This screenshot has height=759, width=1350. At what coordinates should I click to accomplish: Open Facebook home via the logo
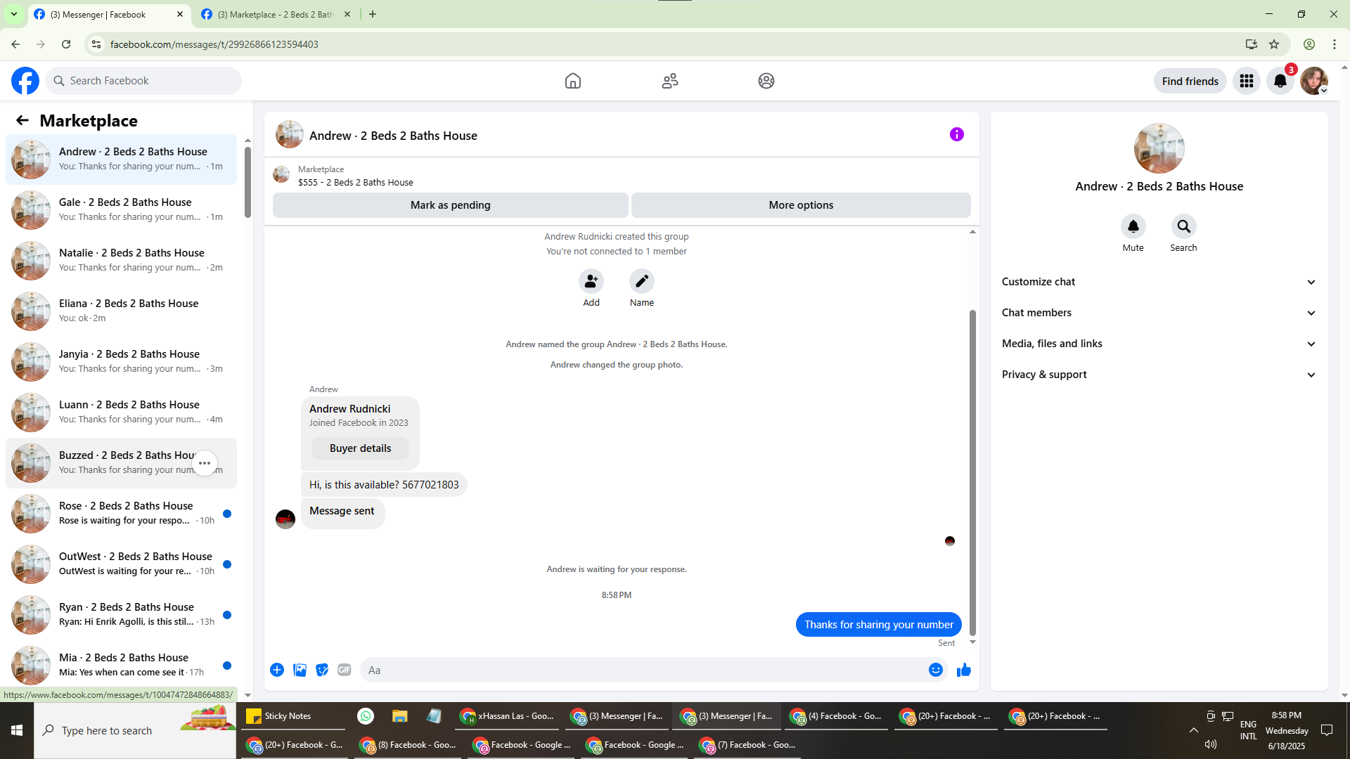click(25, 81)
